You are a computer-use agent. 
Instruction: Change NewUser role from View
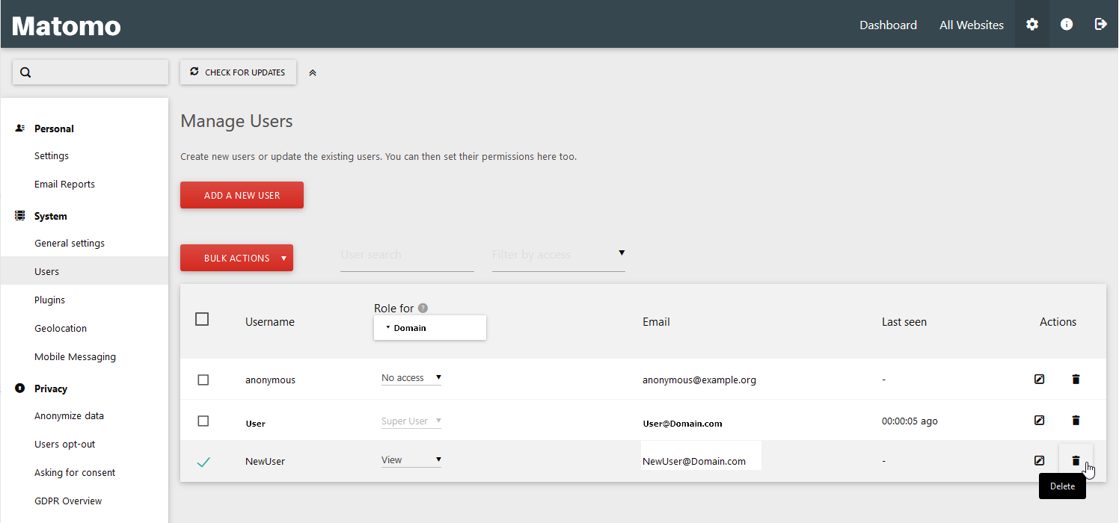[411, 460]
